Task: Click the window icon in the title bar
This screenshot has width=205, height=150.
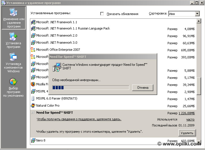Action: (4, 3)
